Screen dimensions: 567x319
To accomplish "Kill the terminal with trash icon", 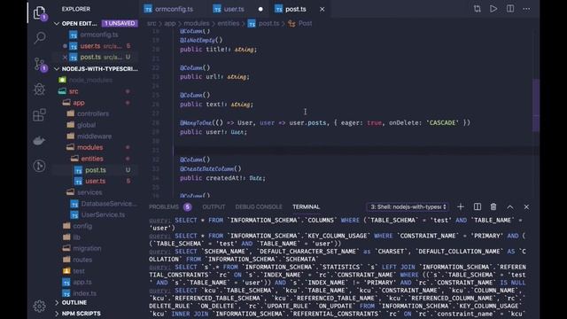I will pyautogui.click(x=493, y=206).
